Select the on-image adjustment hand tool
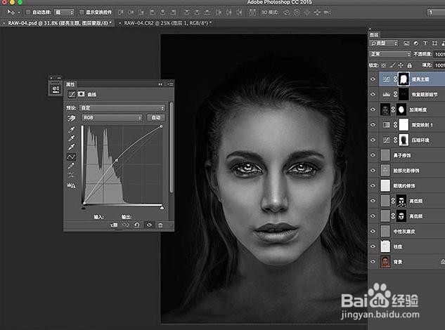This screenshot has width=445, height=330. (72, 118)
